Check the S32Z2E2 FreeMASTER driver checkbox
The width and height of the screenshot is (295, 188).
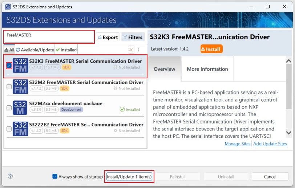pos(9,129)
